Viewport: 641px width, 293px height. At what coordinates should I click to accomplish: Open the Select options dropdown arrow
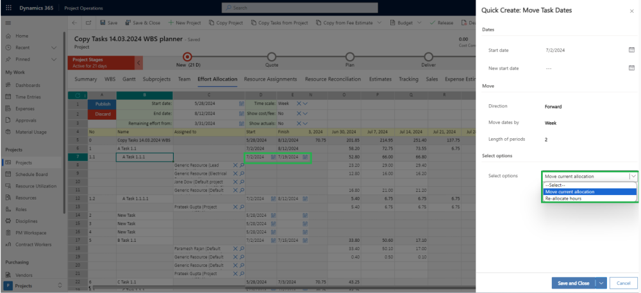(633, 177)
